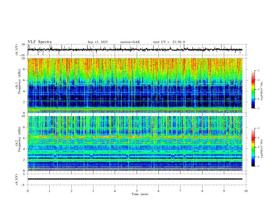Click the 'Time (min)' axis label

(x=140, y=194)
